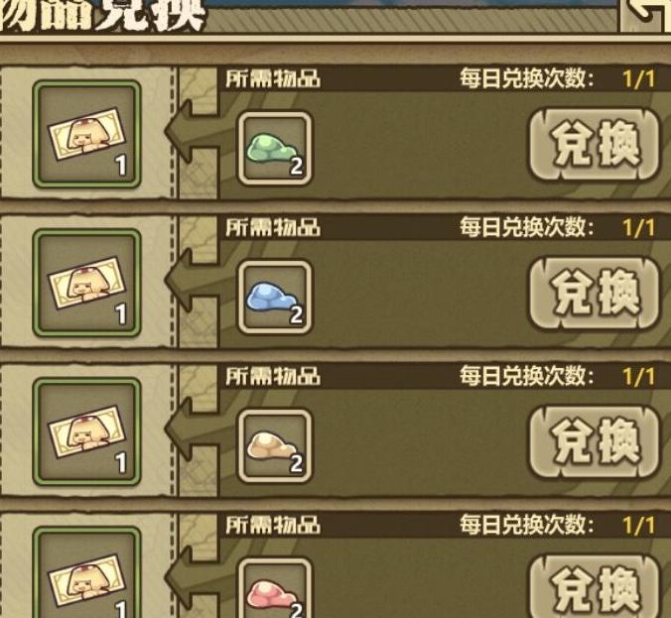Click the arrow between green slime and ticket
The image size is (671, 618).
click(192, 131)
